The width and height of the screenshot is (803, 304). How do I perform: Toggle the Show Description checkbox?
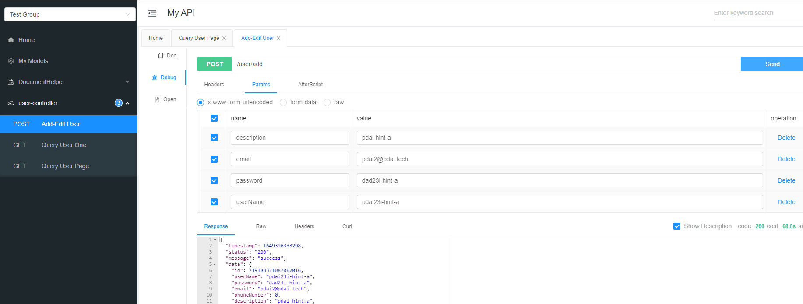tap(677, 226)
